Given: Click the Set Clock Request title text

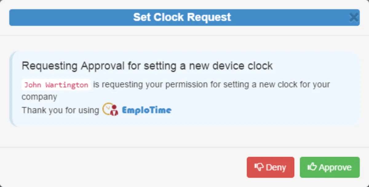Looking at the screenshot, I should pos(182,17).
